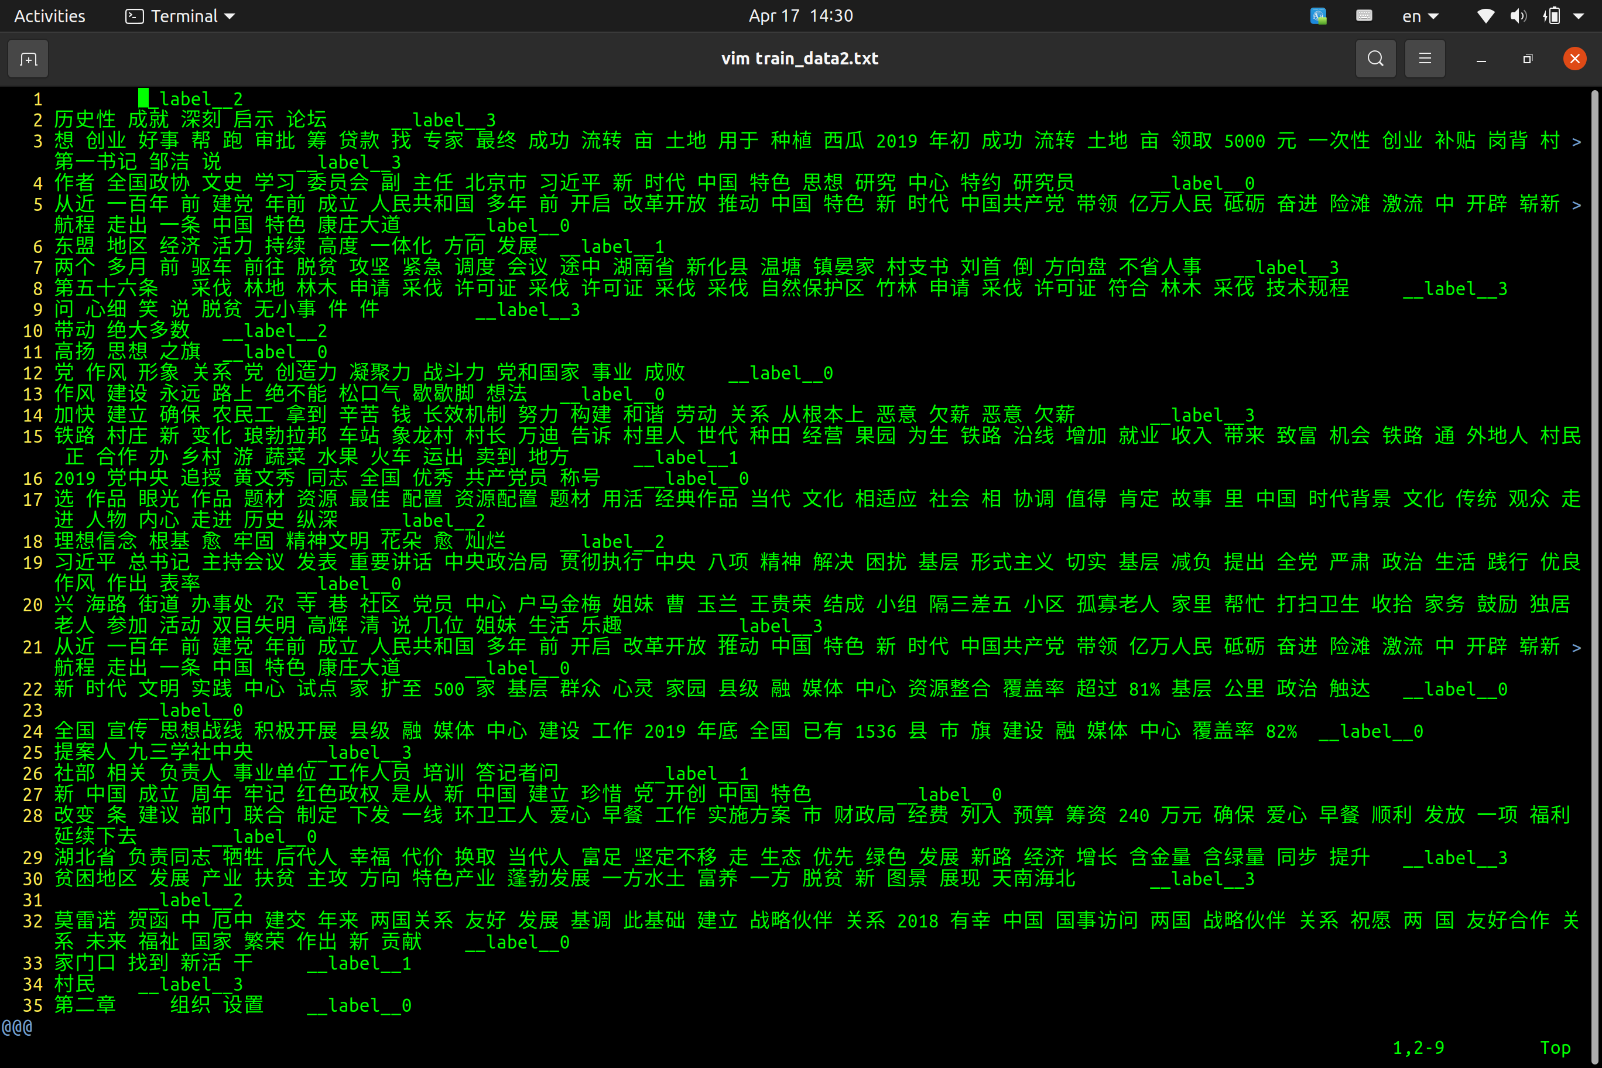Click '__label__2' on line 10

click(275, 331)
